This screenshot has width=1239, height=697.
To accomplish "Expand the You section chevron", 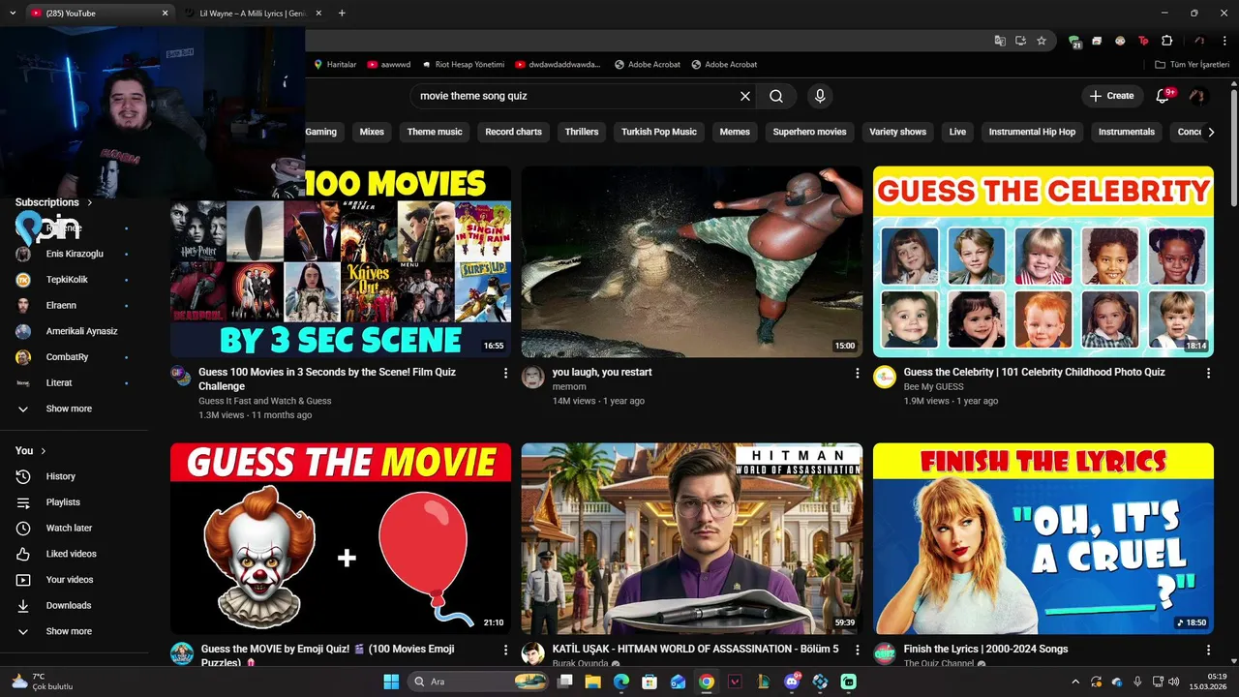I will coord(44,451).
